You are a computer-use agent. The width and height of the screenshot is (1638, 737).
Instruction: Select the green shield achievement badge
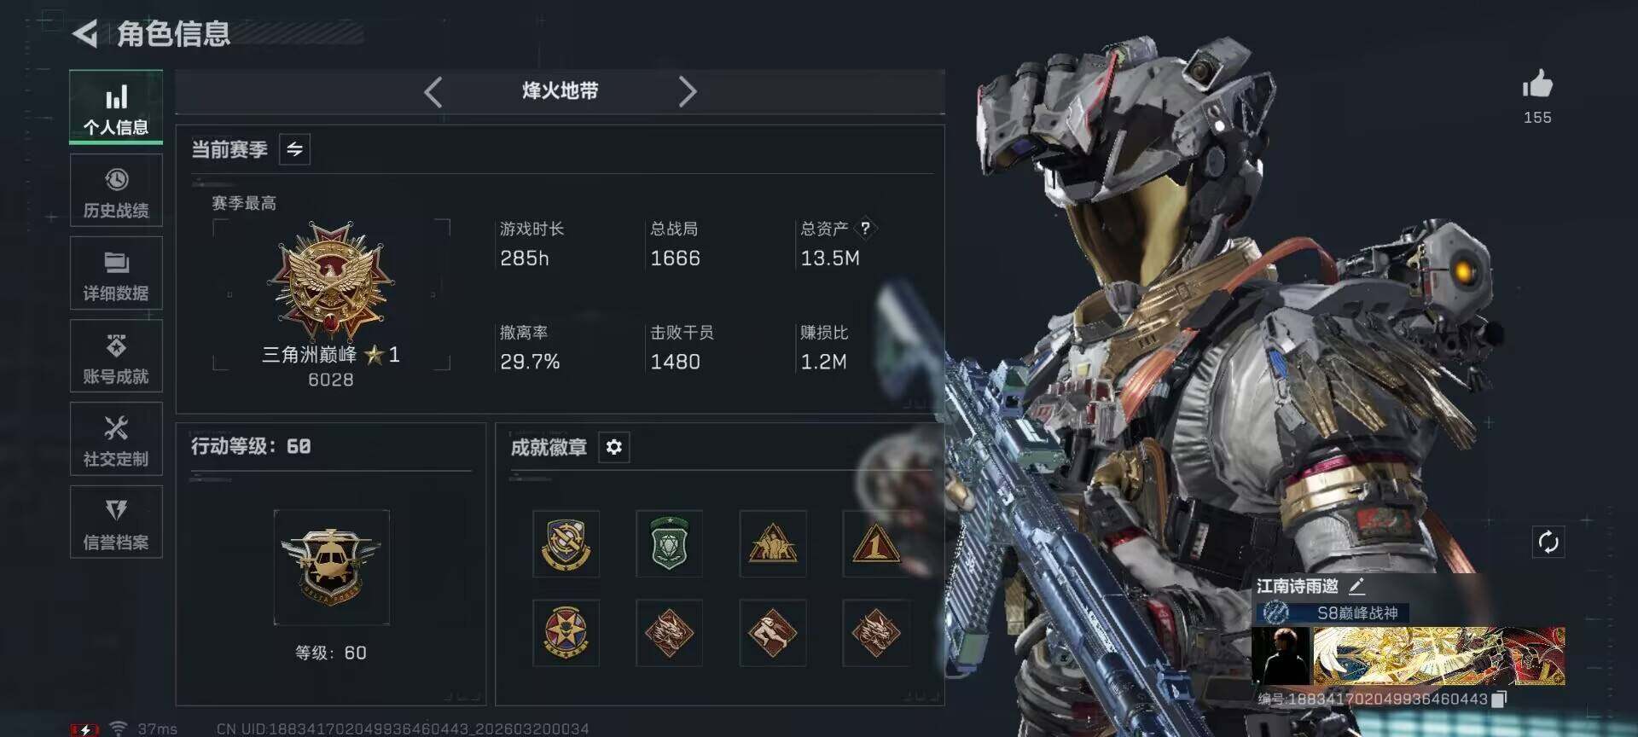[670, 544]
